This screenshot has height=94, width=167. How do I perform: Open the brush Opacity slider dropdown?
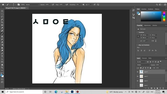(x=50, y=5)
